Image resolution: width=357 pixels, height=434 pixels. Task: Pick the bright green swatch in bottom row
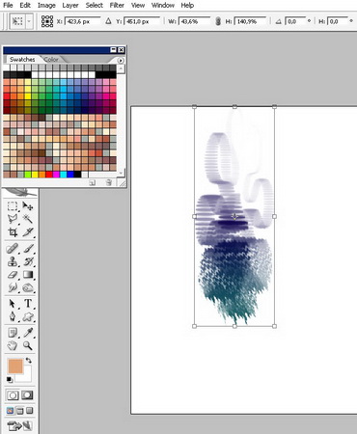28,175
